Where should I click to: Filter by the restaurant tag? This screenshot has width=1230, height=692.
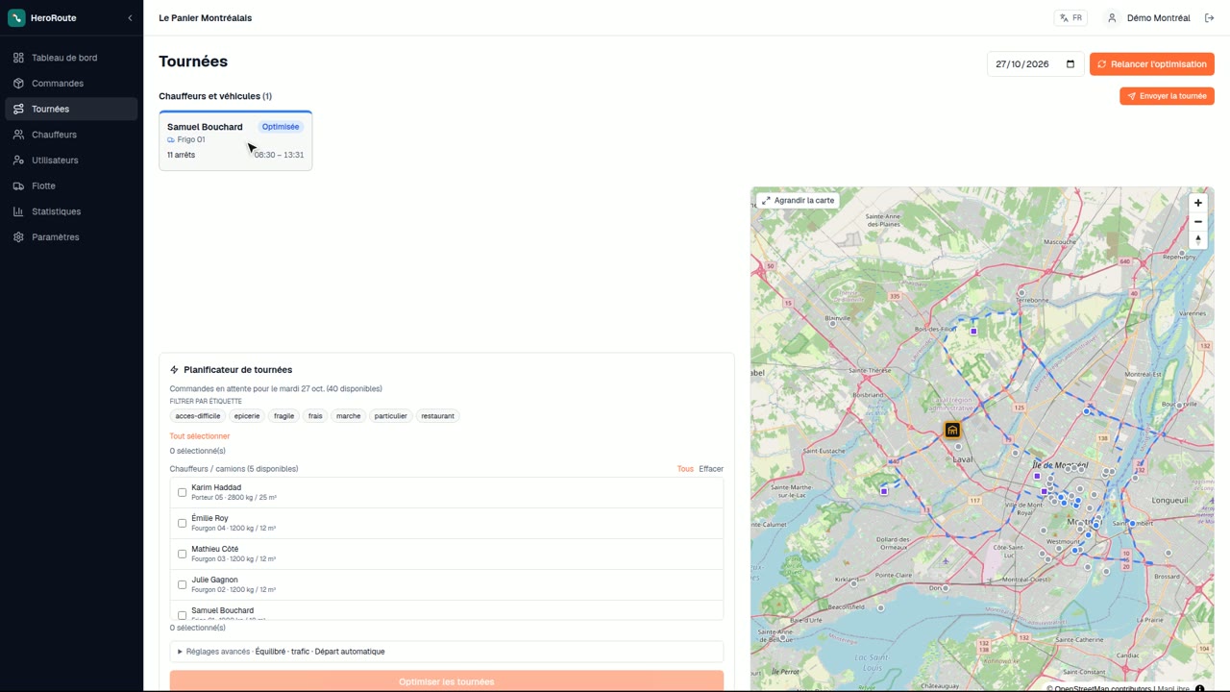click(438, 416)
